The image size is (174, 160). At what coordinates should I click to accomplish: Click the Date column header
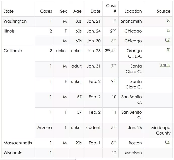point(95,11)
